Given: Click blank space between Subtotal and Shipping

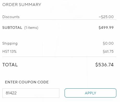Looking at the screenshot, I should (x=59, y=36).
